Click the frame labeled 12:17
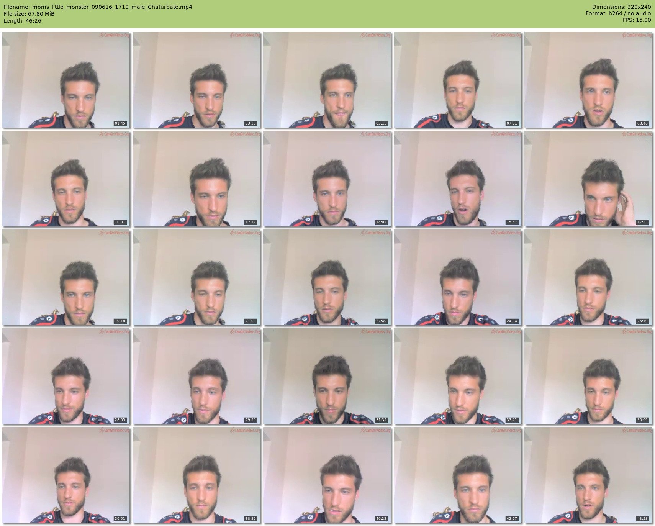This screenshot has width=655, height=526. coord(196,179)
